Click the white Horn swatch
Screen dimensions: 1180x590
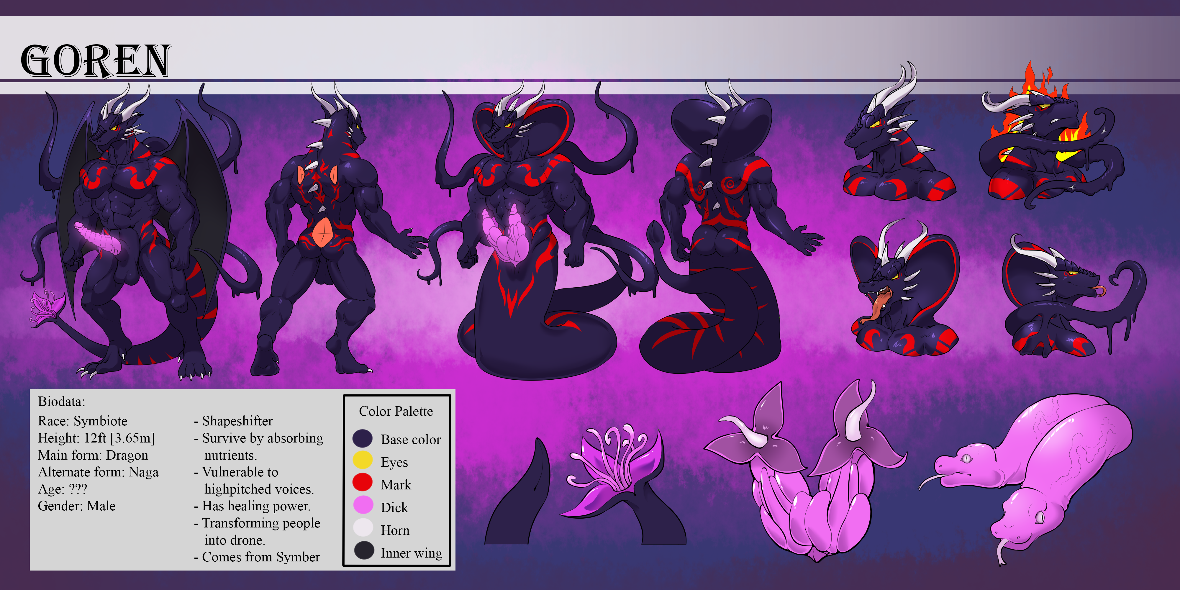(x=363, y=527)
